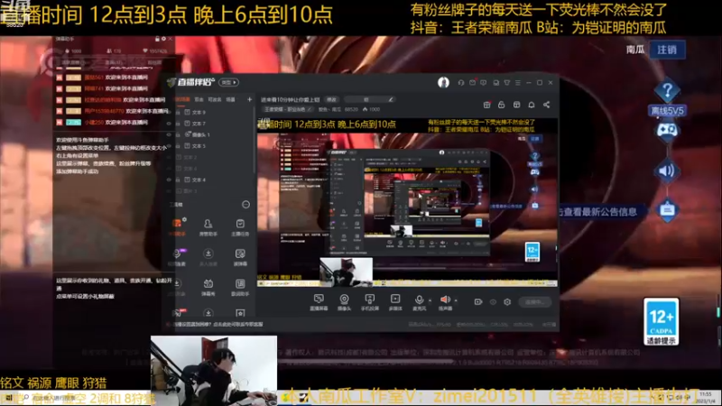Open the Windows Start button
The width and height of the screenshot is (722, 406).
point(8,398)
